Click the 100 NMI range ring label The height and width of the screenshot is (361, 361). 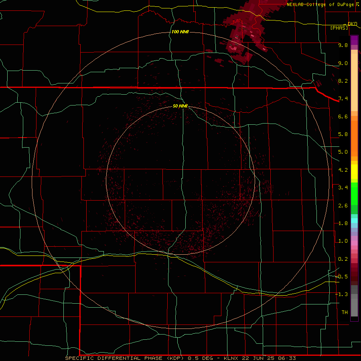pos(180,32)
